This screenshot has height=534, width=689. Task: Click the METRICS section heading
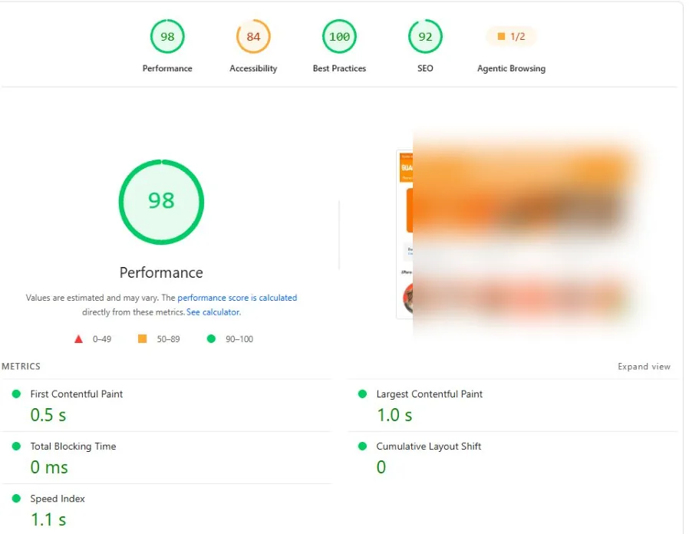tap(21, 366)
